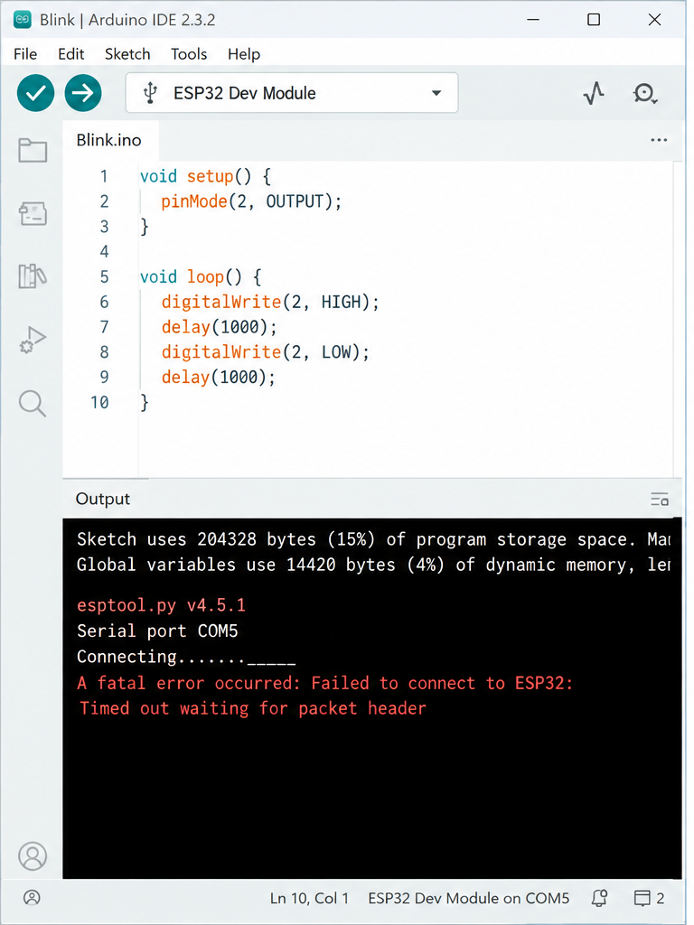This screenshot has height=925, width=694.
Task: Click the Verify checkmark button
Action: (35, 93)
